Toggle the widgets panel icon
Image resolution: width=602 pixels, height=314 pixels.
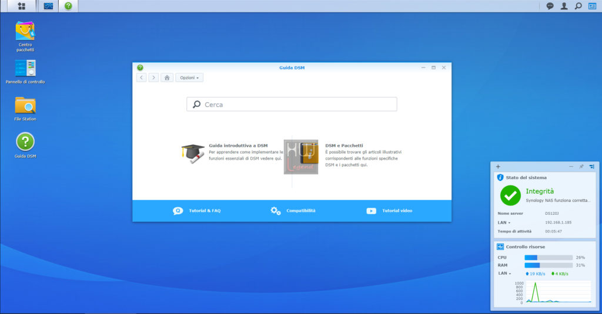pos(592,6)
